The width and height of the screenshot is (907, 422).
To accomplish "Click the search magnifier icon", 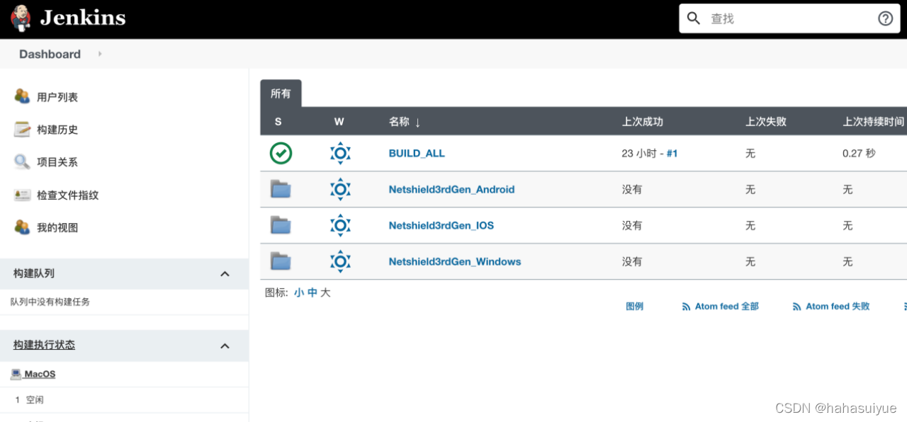I will tap(694, 18).
